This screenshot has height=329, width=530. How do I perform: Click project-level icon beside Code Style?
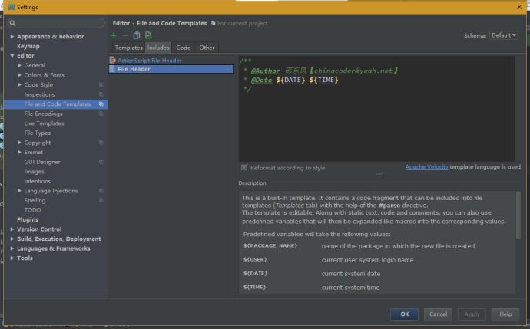101,84
